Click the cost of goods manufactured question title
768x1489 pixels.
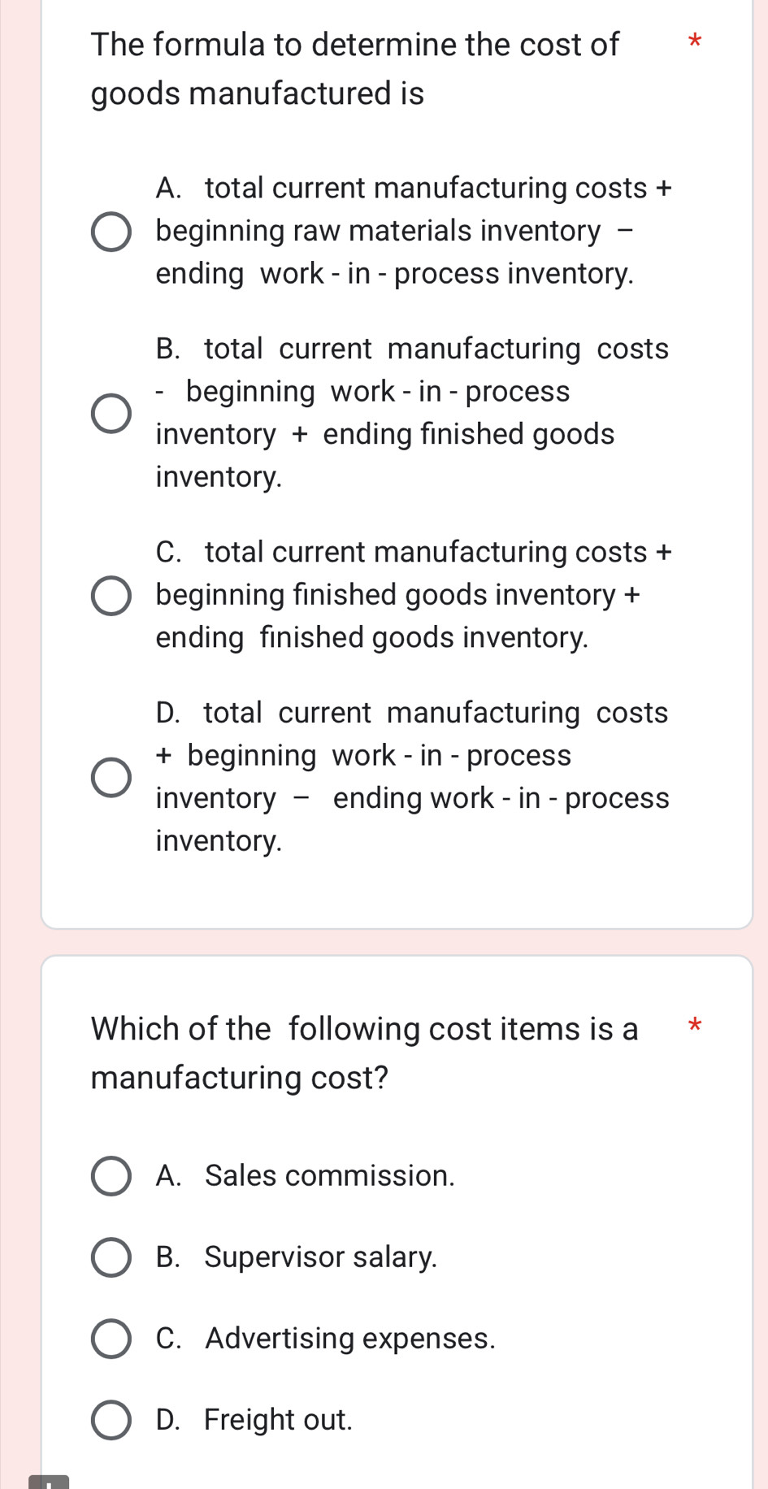click(x=354, y=69)
